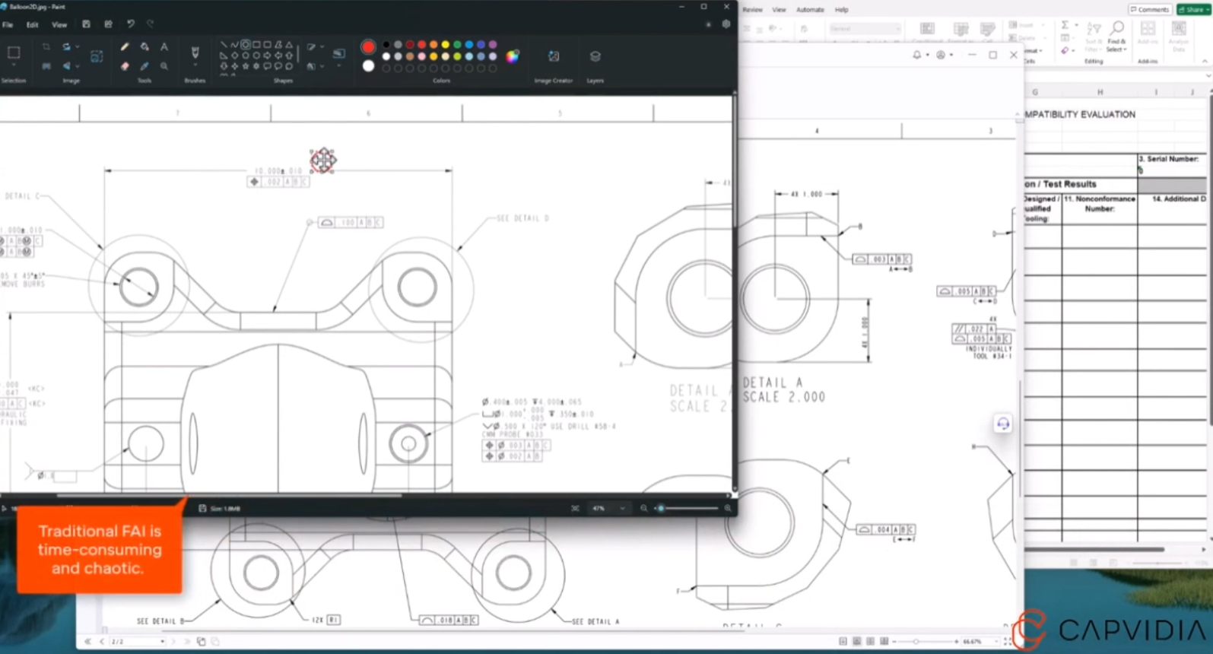
Task: Open the page number 2/2 dropdown
Action: [x=138, y=642]
